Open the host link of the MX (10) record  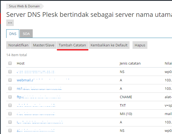(x=36, y=114)
